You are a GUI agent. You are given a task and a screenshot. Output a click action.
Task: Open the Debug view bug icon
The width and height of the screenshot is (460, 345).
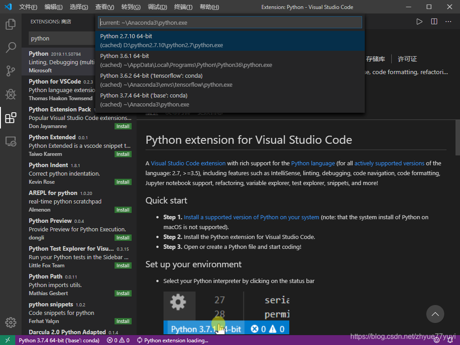tap(11, 94)
